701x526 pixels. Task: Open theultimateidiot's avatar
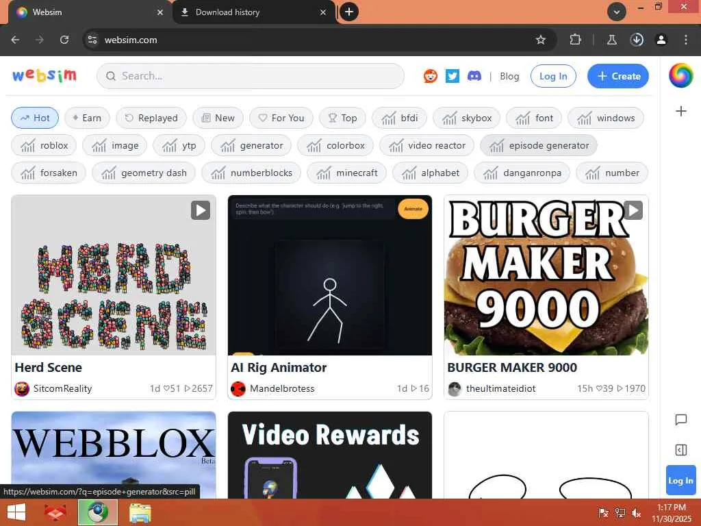[455, 388]
